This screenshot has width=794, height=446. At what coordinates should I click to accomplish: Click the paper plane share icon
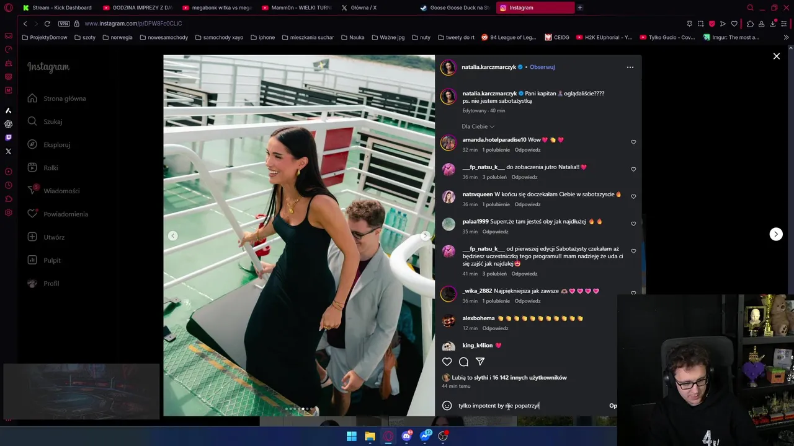(480, 362)
